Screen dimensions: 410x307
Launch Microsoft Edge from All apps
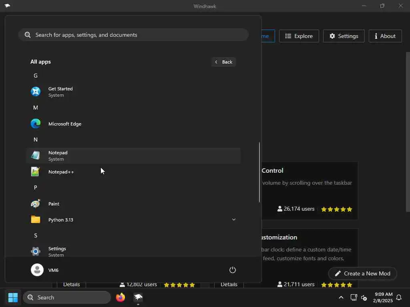click(x=133, y=124)
